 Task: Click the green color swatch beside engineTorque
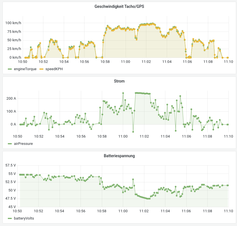click(x=10, y=69)
